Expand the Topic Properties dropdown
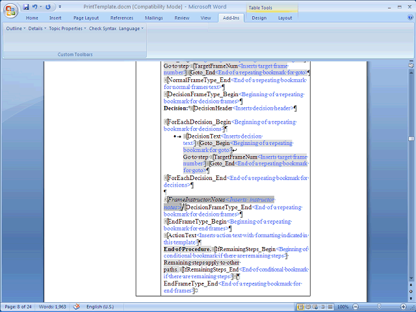The width and height of the screenshot is (416, 312). coord(68,29)
